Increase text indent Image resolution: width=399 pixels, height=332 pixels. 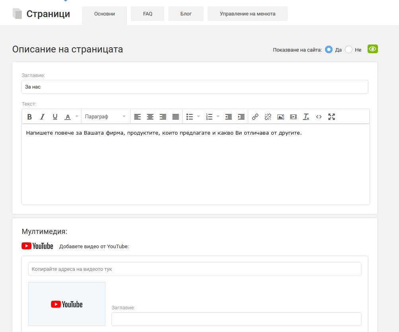click(x=241, y=117)
